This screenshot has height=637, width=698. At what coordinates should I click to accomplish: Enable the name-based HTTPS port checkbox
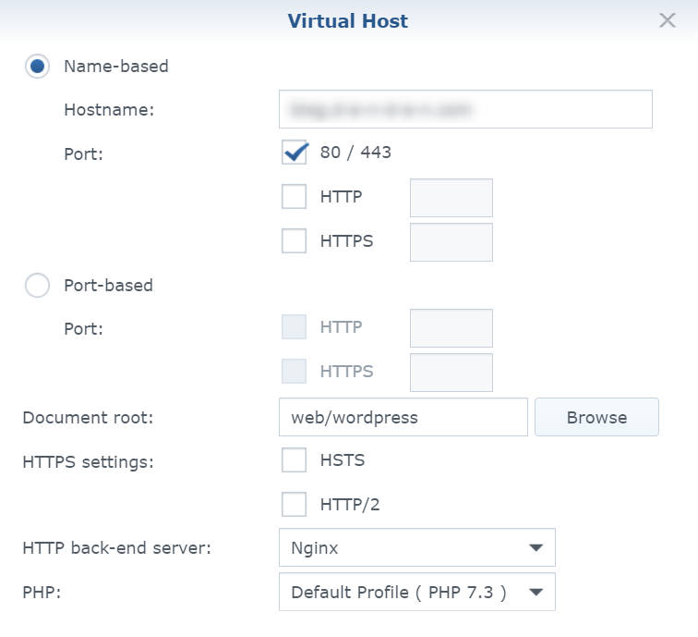click(x=294, y=241)
